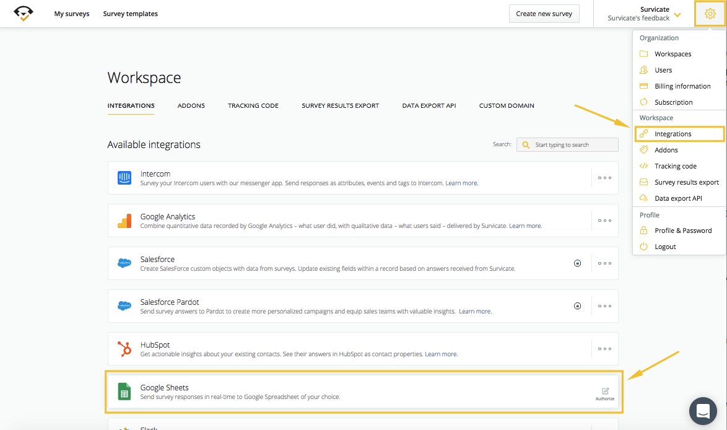Screen dimensions: 727x430
Task: Switch to the Tracking Code tab
Action: 253,106
